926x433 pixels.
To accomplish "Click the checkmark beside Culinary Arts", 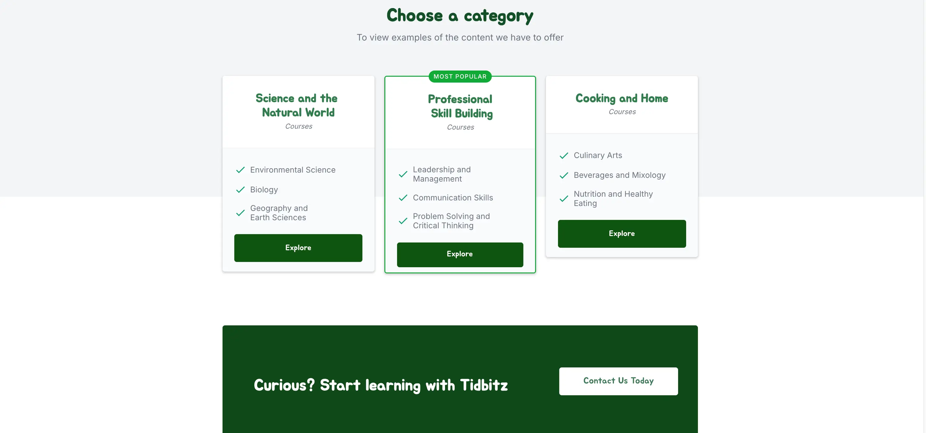I will pyautogui.click(x=564, y=156).
